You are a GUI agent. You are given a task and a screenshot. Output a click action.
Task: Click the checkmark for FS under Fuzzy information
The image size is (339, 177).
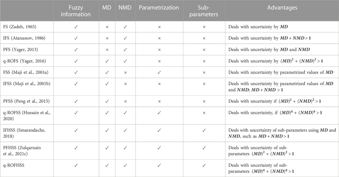pyautogui.click(x=76, y=27)
